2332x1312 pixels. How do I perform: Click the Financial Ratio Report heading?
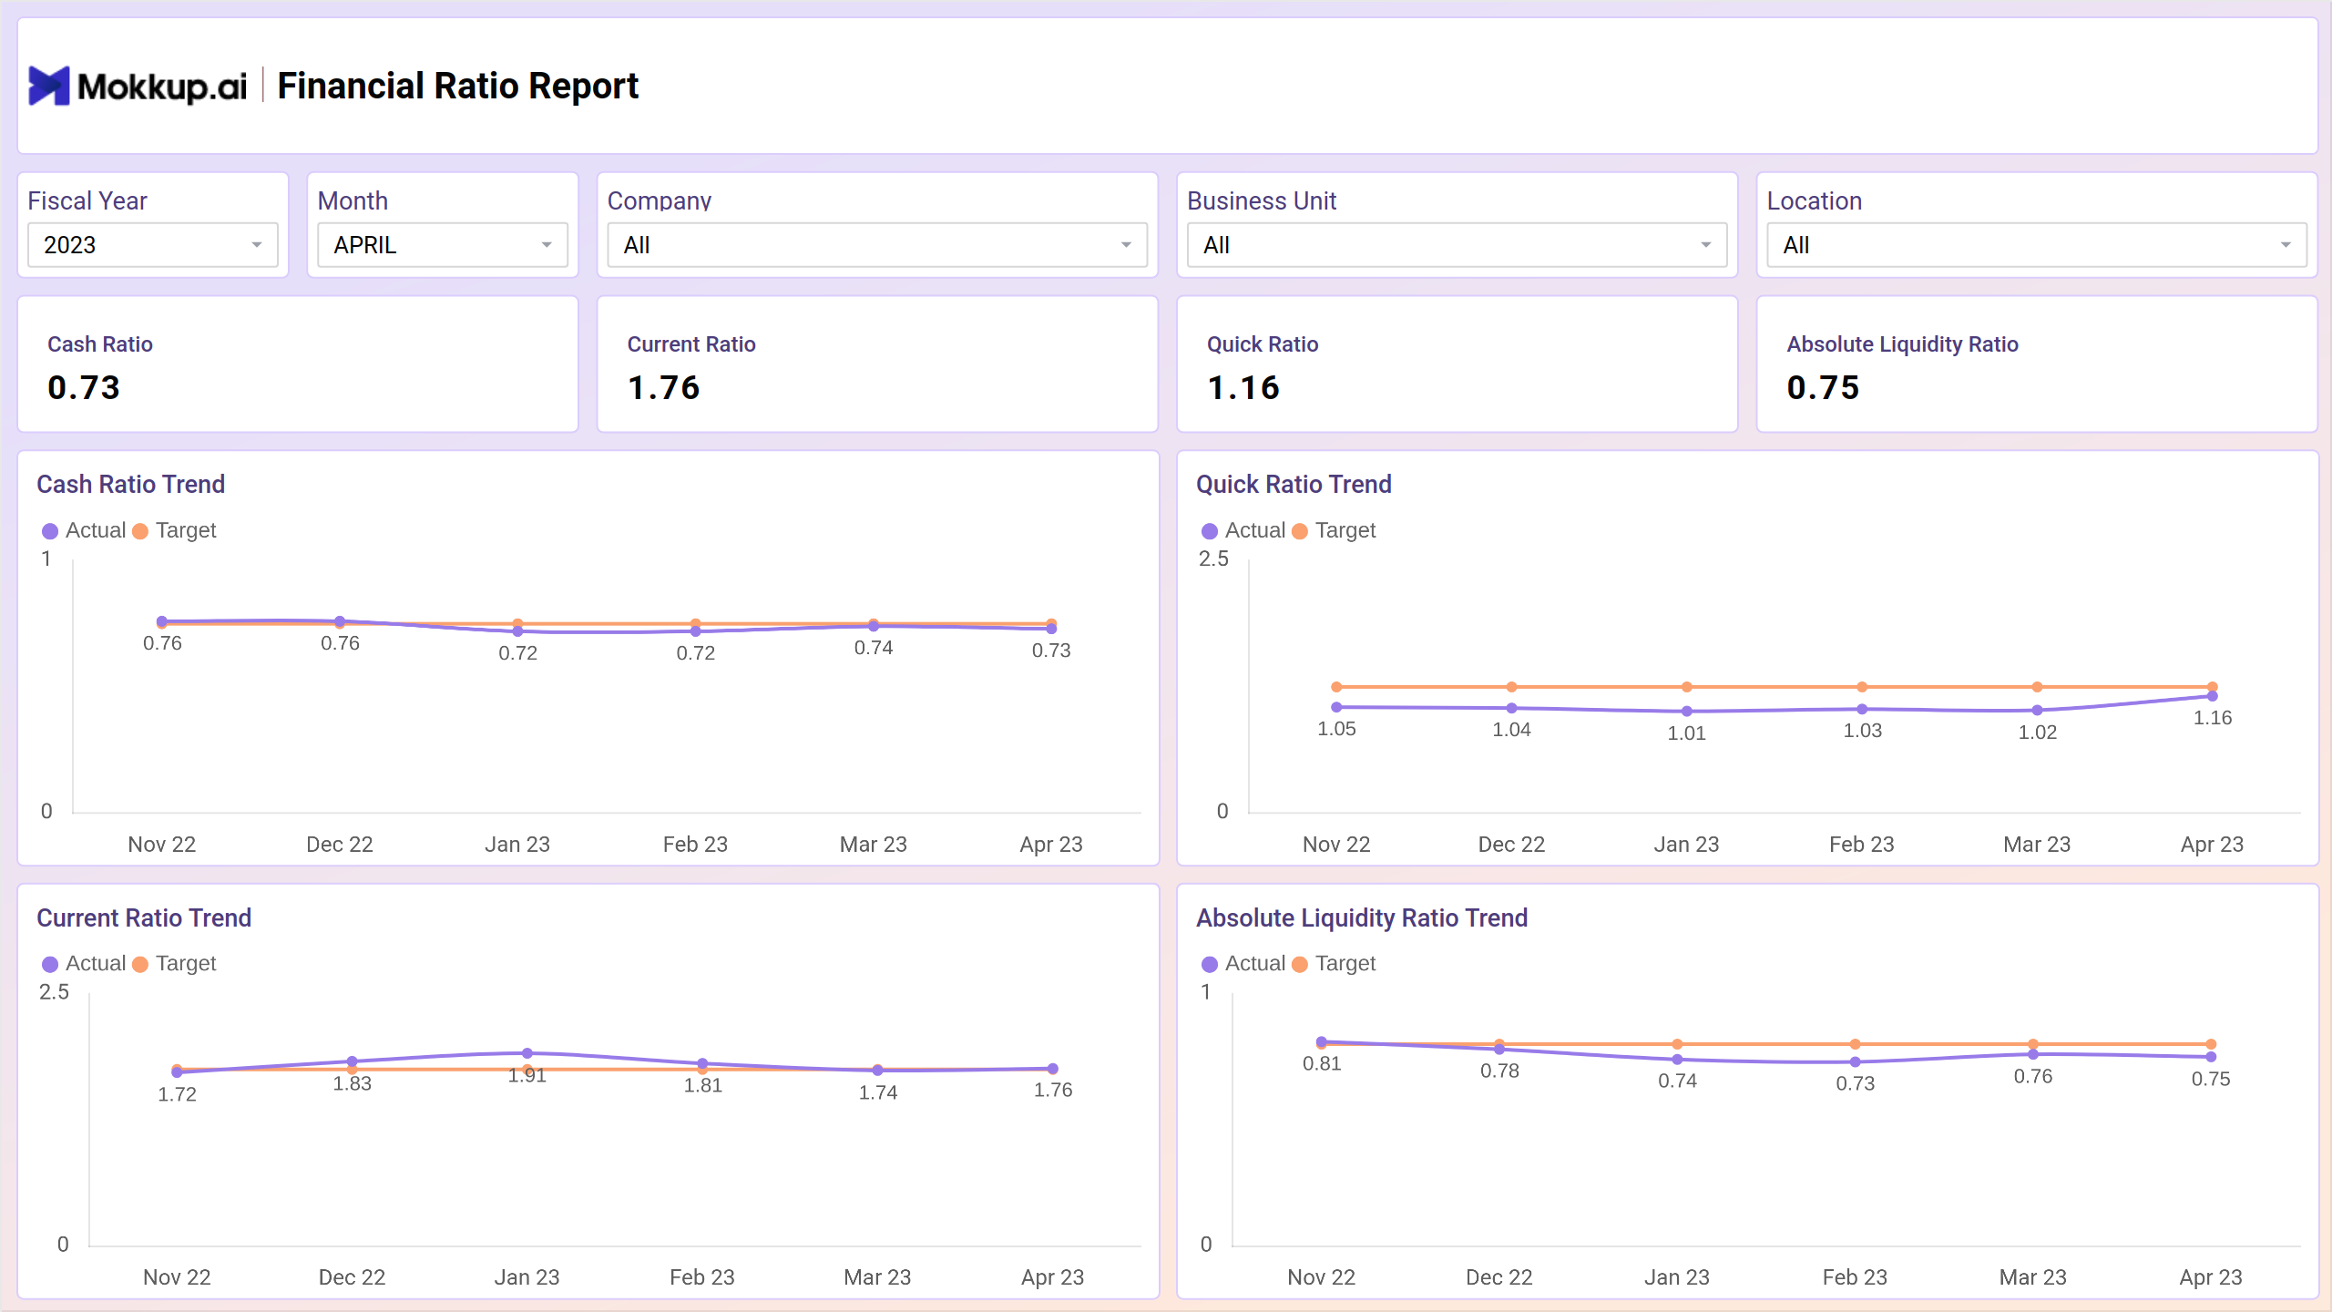(457, 86)
